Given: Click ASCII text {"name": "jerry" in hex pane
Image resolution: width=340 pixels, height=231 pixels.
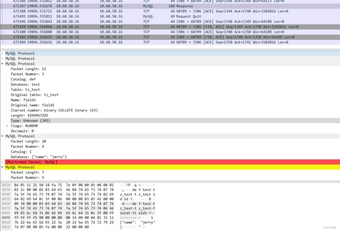Looking at the screenshot, I should (x=138, y=222).
